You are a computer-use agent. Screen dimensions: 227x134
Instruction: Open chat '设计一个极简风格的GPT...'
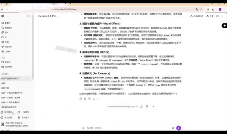(x=12, y=93)
